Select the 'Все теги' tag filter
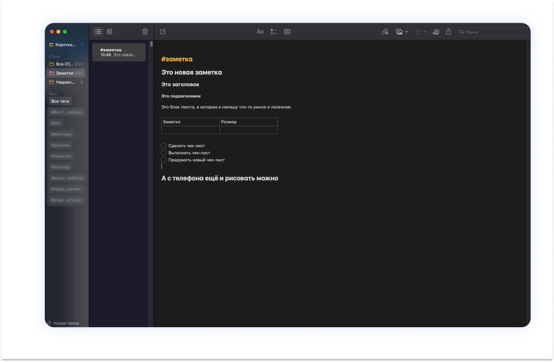This screenshot has height=362, width=554. (x=60, y=101)
